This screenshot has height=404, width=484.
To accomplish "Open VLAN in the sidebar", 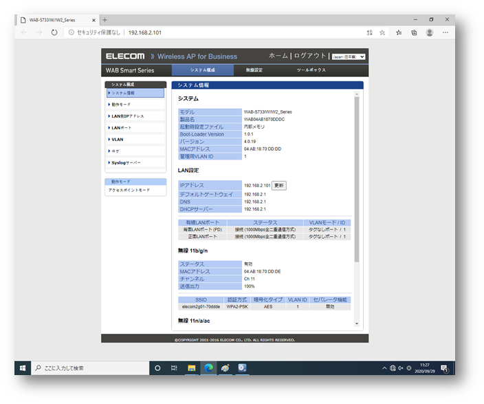I will tap(135, 140).
